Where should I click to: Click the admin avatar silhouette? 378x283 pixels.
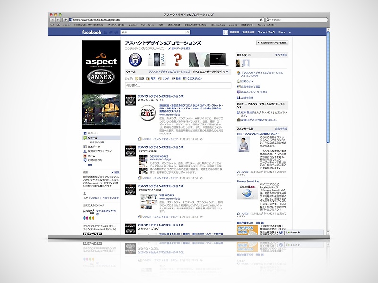[246, 63]
